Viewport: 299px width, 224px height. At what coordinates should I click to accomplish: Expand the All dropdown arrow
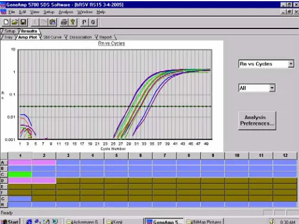(x=272, y=88)
